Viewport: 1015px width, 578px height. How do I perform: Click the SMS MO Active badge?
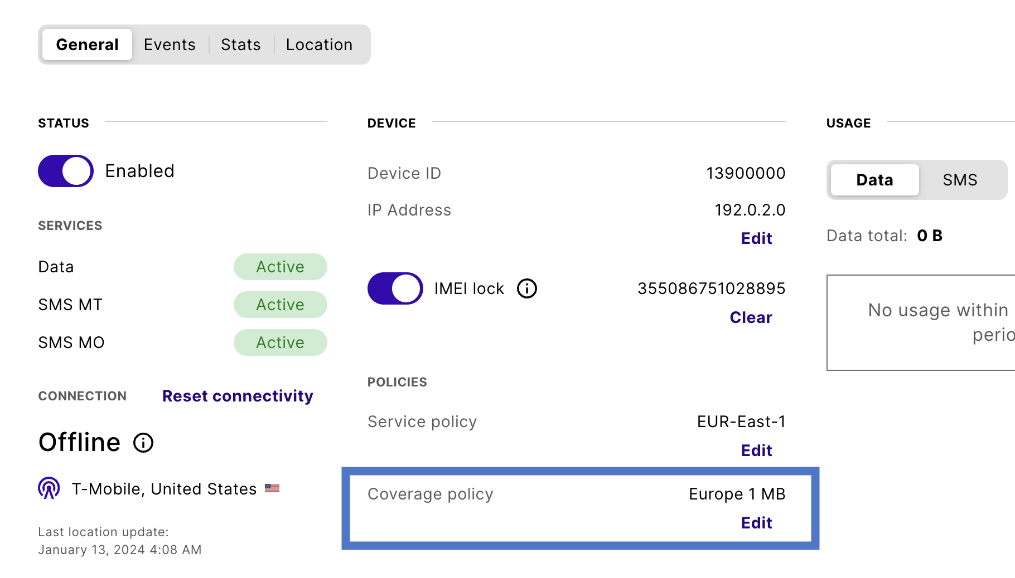[x=280, y=342]
